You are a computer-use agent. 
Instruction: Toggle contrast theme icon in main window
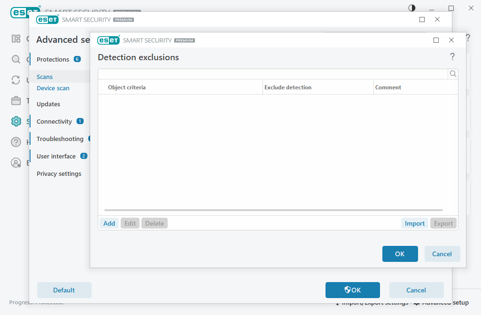click(412, 8)
